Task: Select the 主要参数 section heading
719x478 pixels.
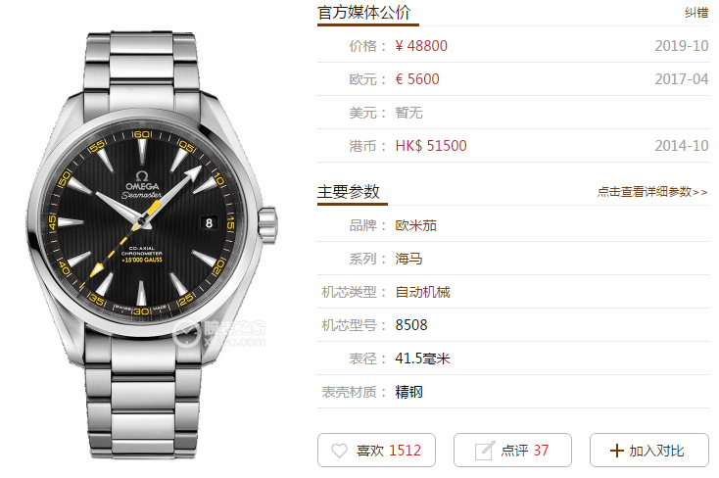Action: [x=349, y=192]
